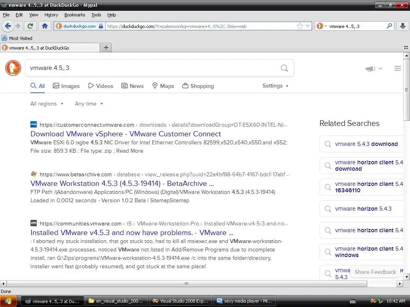The height and width of the screenshot is (307, 410).
Task: Open the URL history dropdown arrow
Action: tap(308, 26)
